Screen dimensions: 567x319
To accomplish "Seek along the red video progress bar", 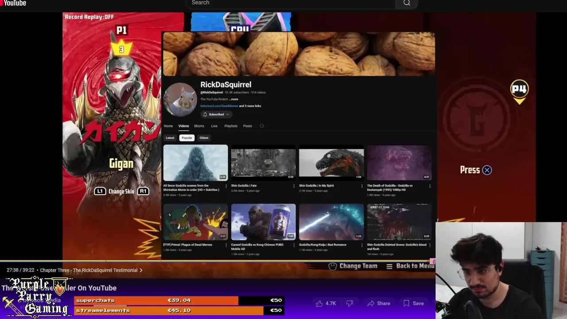I will [217, 261].
